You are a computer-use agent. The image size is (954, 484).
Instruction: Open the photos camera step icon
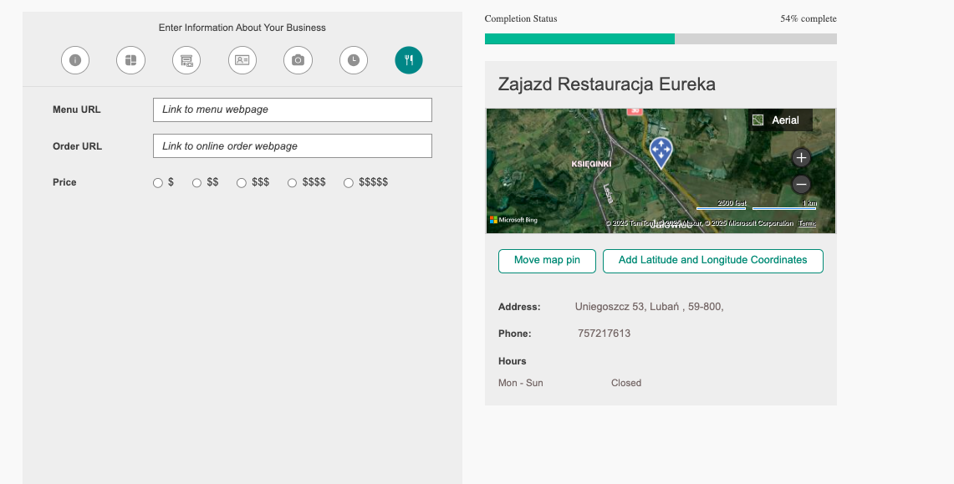pyautogui.click(x=298, y=60)
